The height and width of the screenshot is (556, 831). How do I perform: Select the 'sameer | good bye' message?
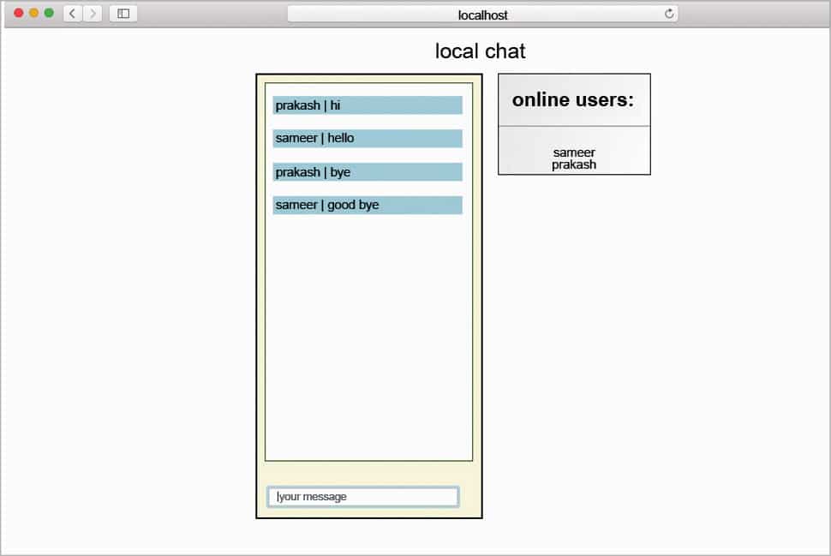(x=368, y=205)
